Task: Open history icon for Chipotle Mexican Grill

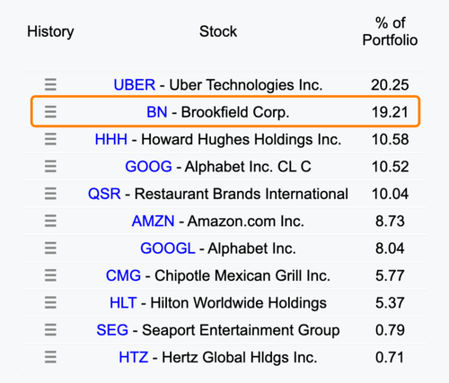Action: (x=50, y=275)
